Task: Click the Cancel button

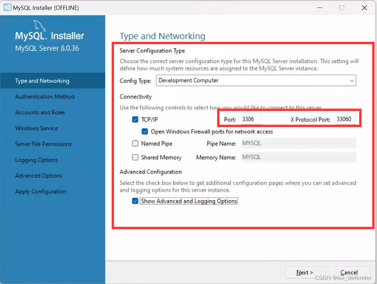Action: point(349,272)
